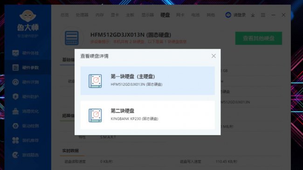Select 第一块硬盘（主硬盘）in the dialog
Viewport: 303px width, 170px height.
pyautogui.click(x=148, y=81)
